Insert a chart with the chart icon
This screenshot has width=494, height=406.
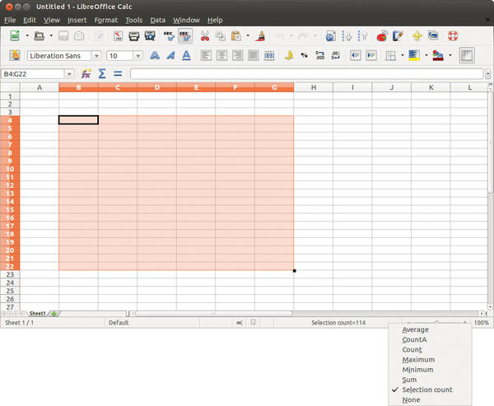pyautogui.click(x=382, y=36)
